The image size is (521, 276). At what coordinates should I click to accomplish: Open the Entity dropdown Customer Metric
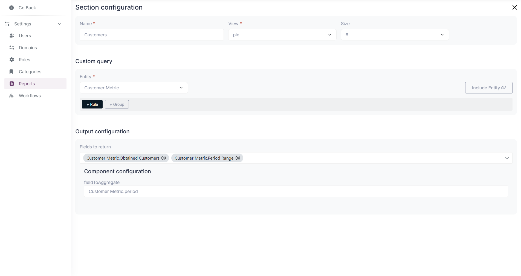pos(134,88)
